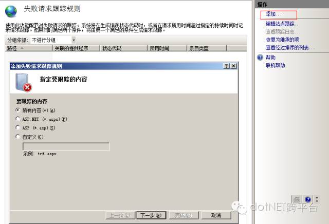Image resolution: width=329 pixels, height=224 pixels.
Task: Click the 下一步(N) button
Action: click(151, 215)
